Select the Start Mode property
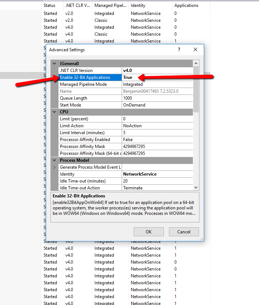This screenshot has height=305, width=259. coord(90,105)
